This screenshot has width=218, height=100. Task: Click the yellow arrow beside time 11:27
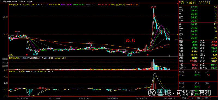(179, 75)
